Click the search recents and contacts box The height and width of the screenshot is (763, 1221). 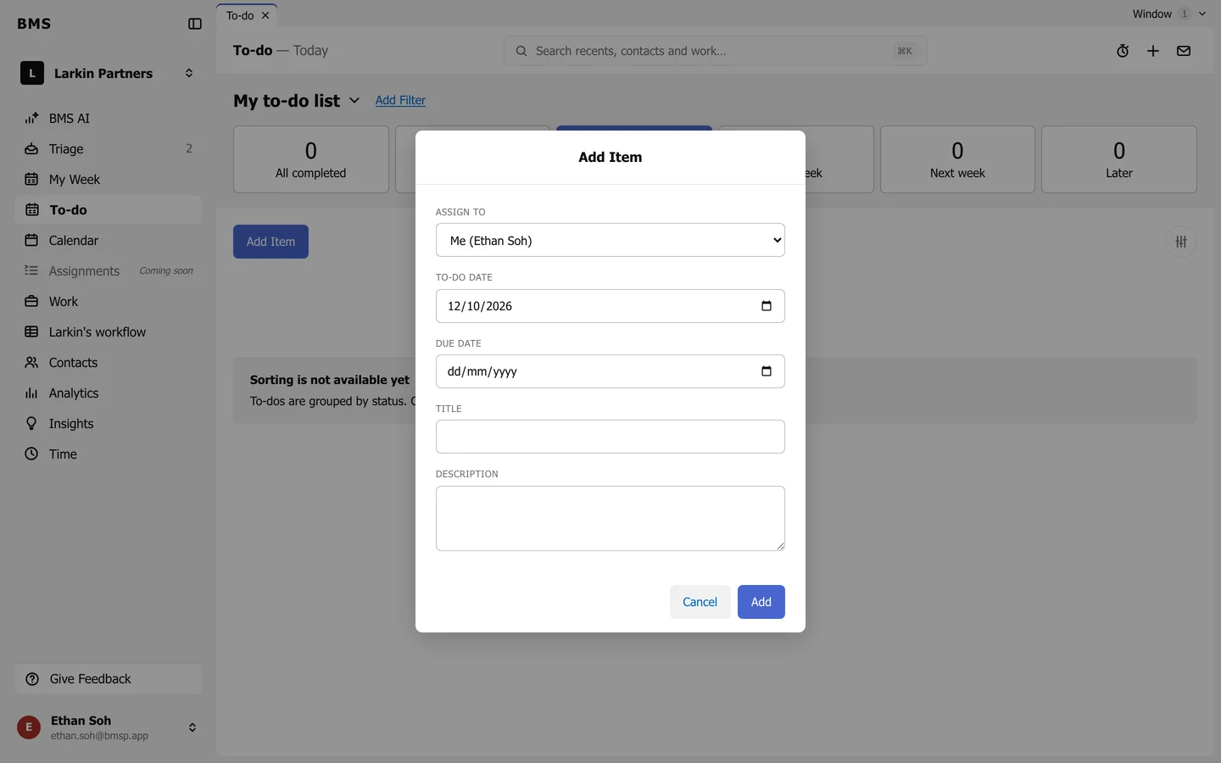(x=715, y=51)
